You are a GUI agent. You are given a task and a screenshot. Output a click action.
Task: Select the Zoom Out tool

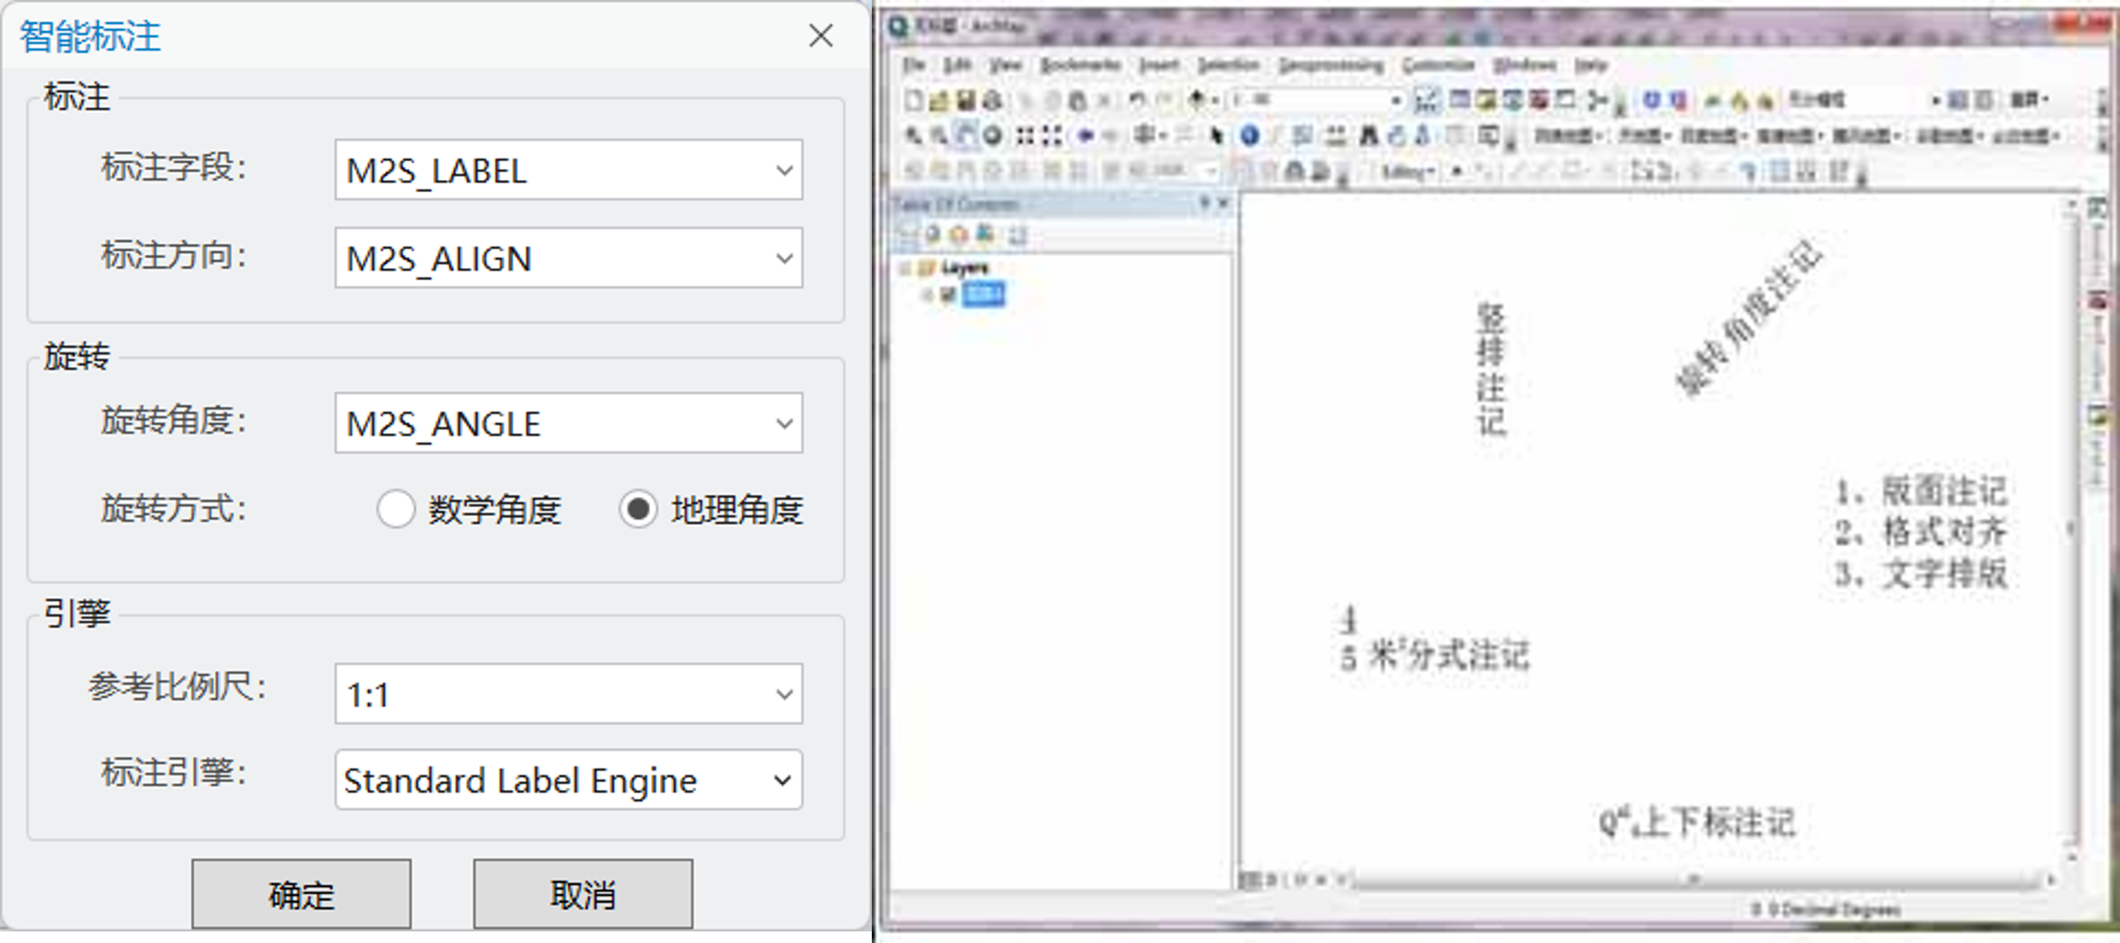tap(938, 136)
